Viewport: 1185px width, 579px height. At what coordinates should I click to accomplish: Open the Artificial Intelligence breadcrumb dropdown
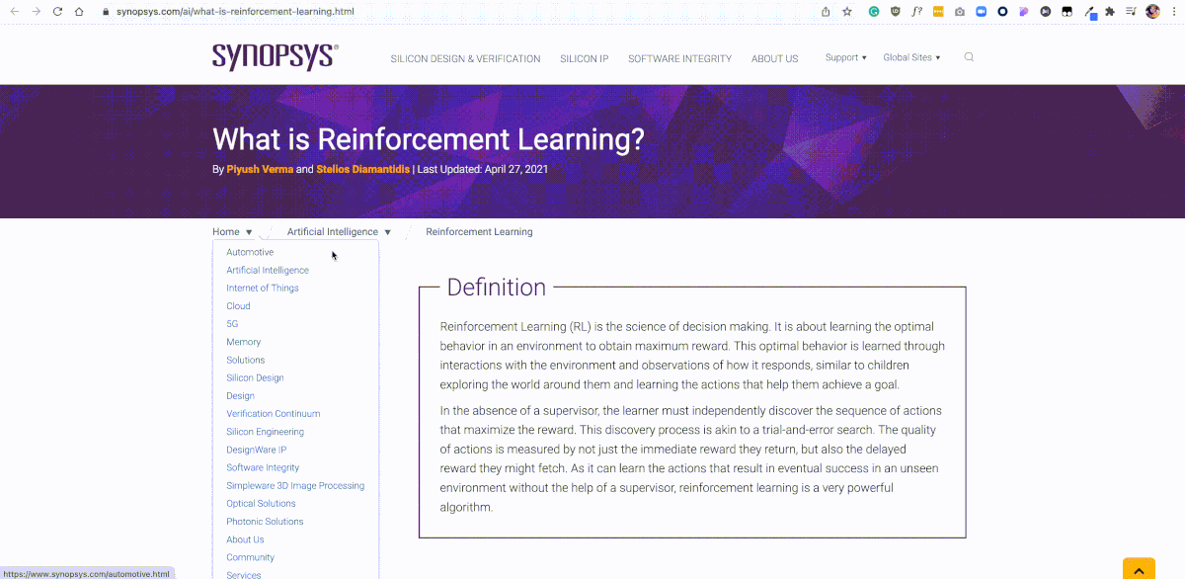pos(337,231)
